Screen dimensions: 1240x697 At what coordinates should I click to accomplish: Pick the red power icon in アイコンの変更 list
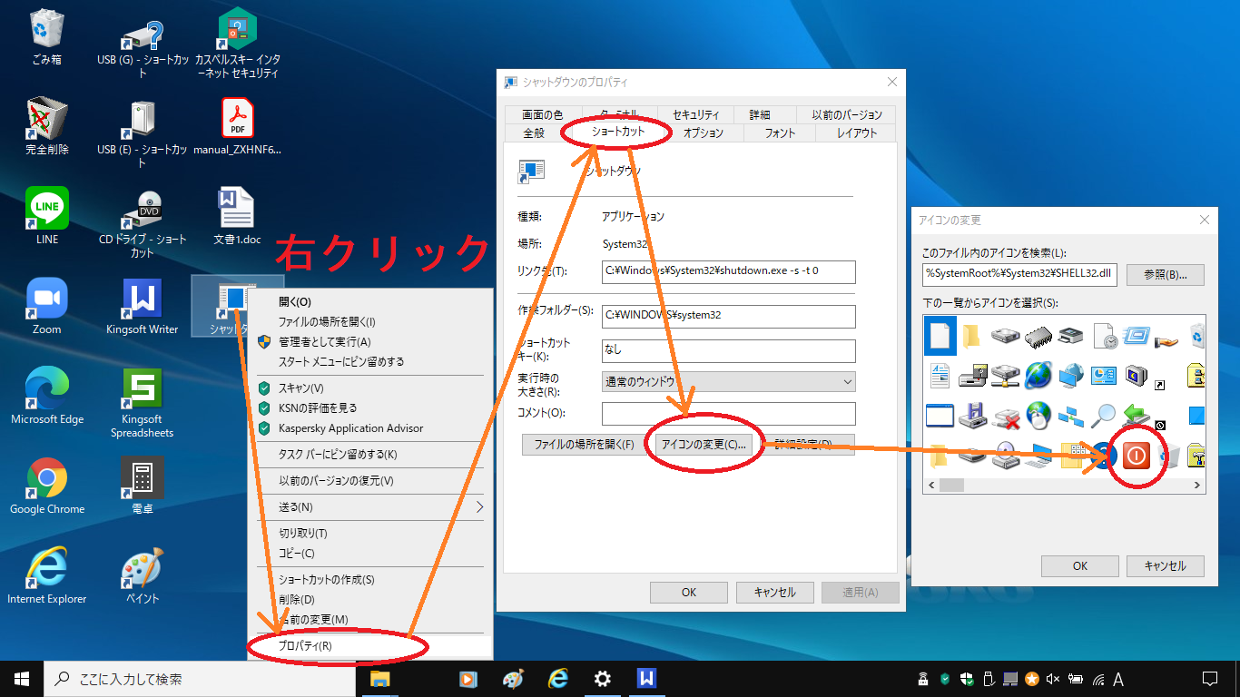click(x=1137, y=456)
